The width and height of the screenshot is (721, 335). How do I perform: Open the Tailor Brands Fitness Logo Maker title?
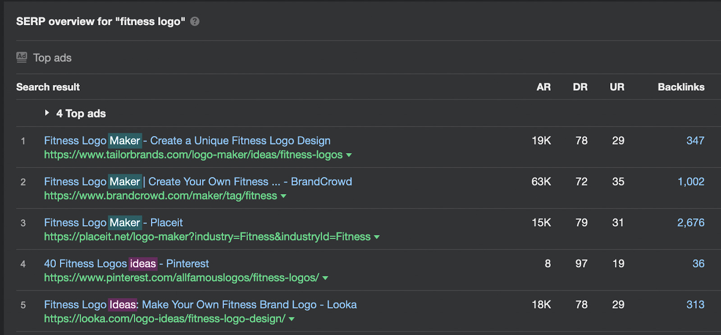click(x=187, y=140)
